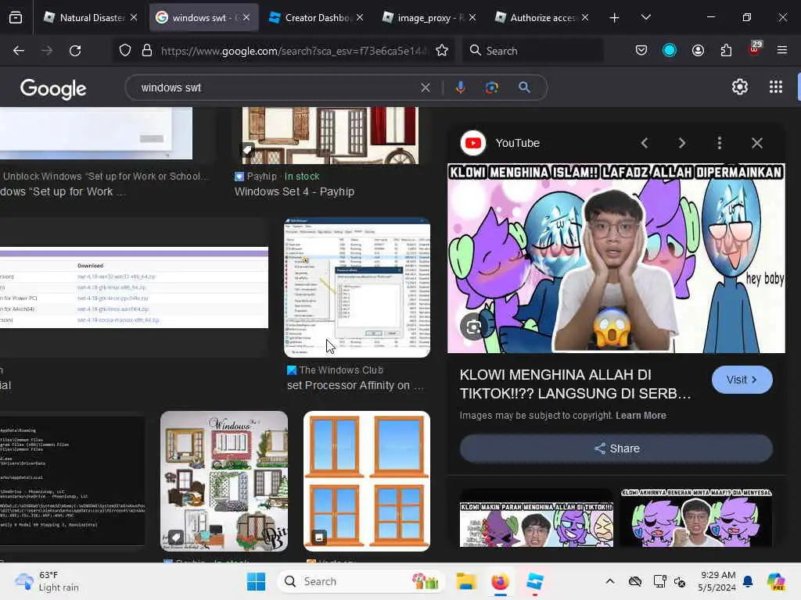Click the taskbar Search box
Image resolution: width=801 pixels, height=600 pixels.
click(x=361, y=581)
